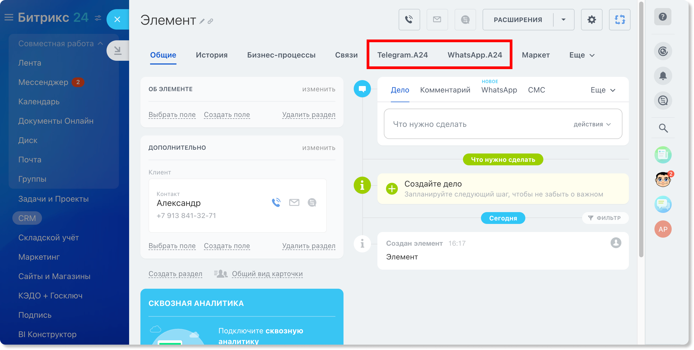This screenshot has width=694, height=350.
Task: Expand the РАСШИРЕНИЯ dropdown arrow
Action: [x=563, y=20]
